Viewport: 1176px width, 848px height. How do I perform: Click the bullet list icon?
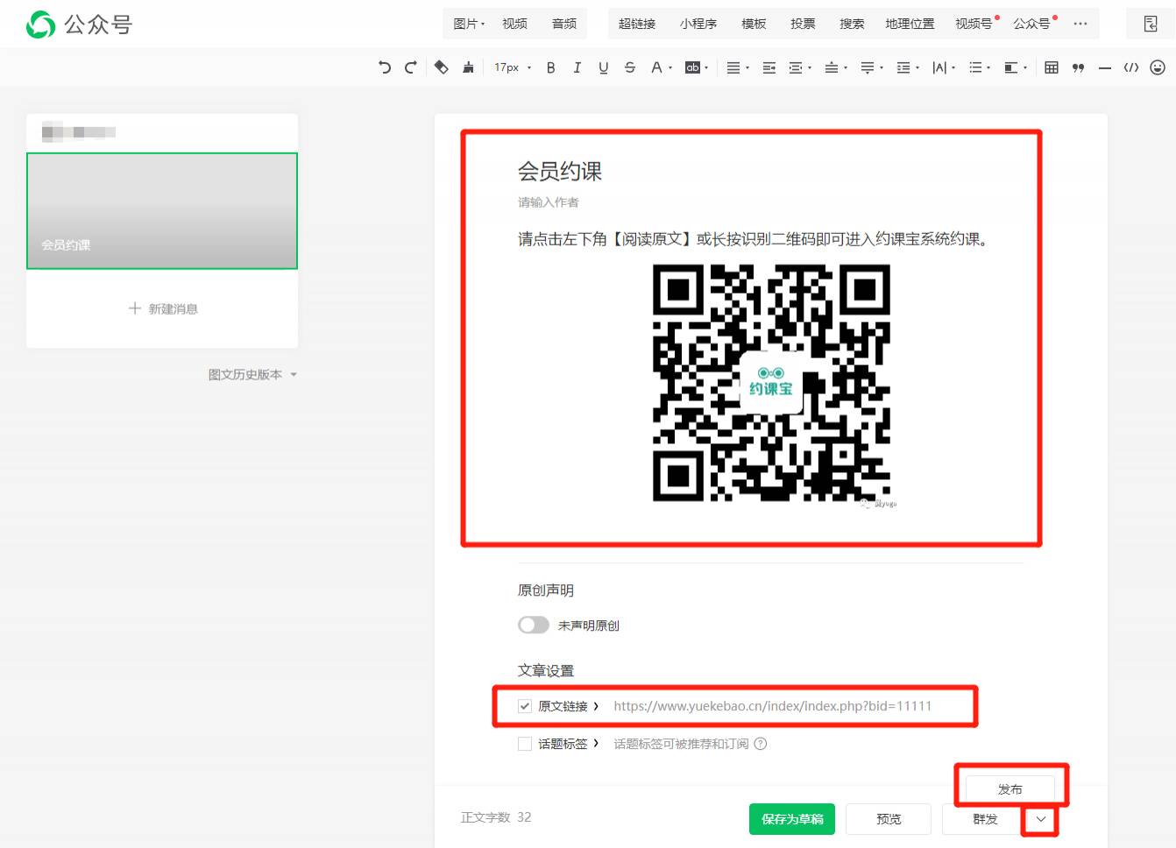[975, 67]
